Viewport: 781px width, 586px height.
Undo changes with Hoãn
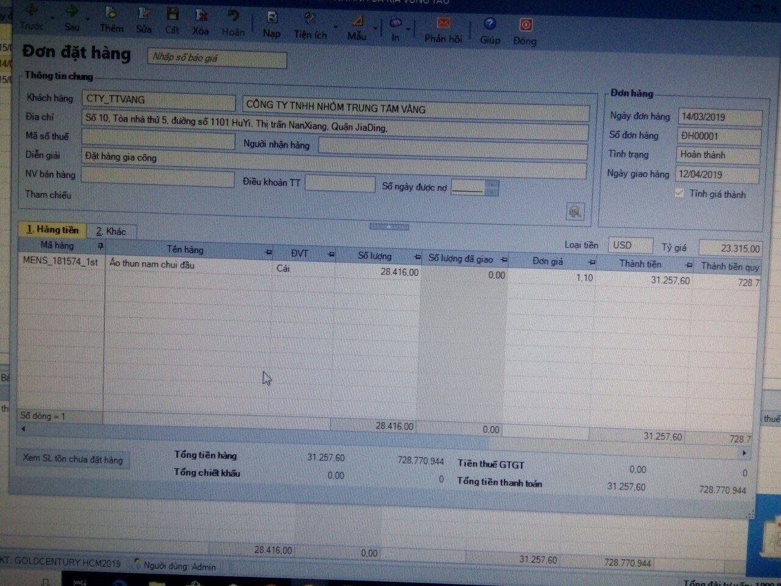[233, 23]
